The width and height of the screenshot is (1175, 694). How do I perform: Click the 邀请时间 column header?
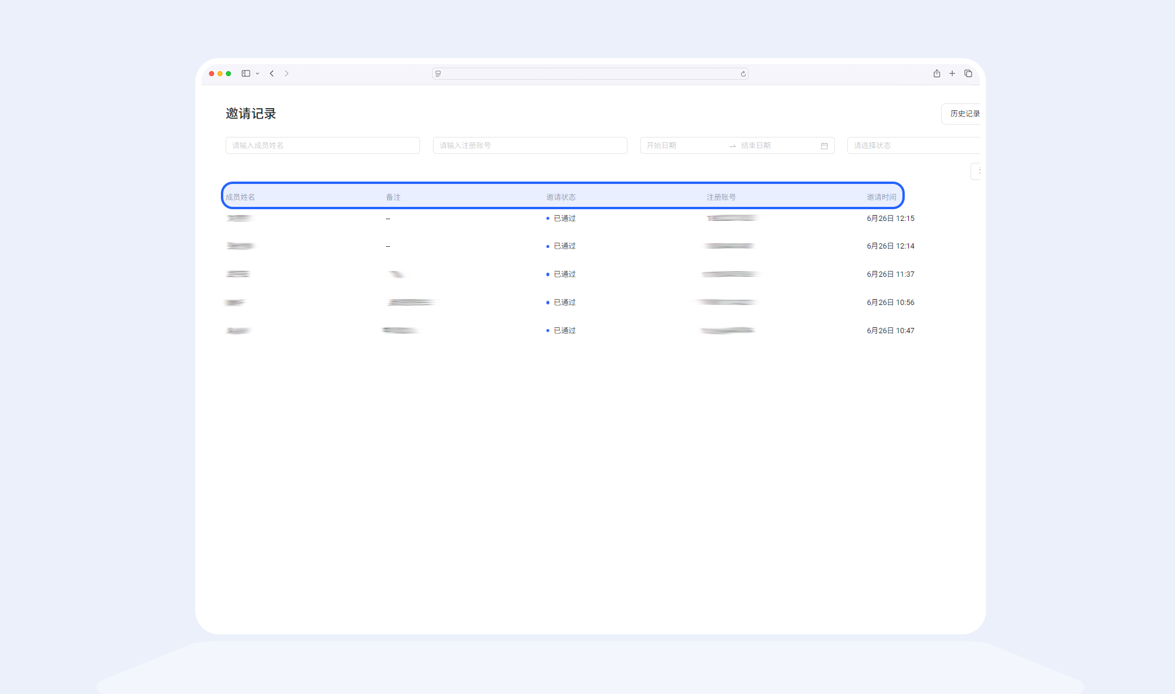click(x=881, y=197)
